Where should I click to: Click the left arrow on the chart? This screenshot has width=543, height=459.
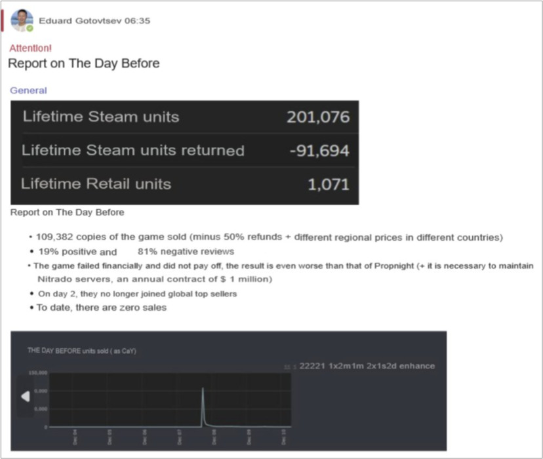click(x=26, y=396)
